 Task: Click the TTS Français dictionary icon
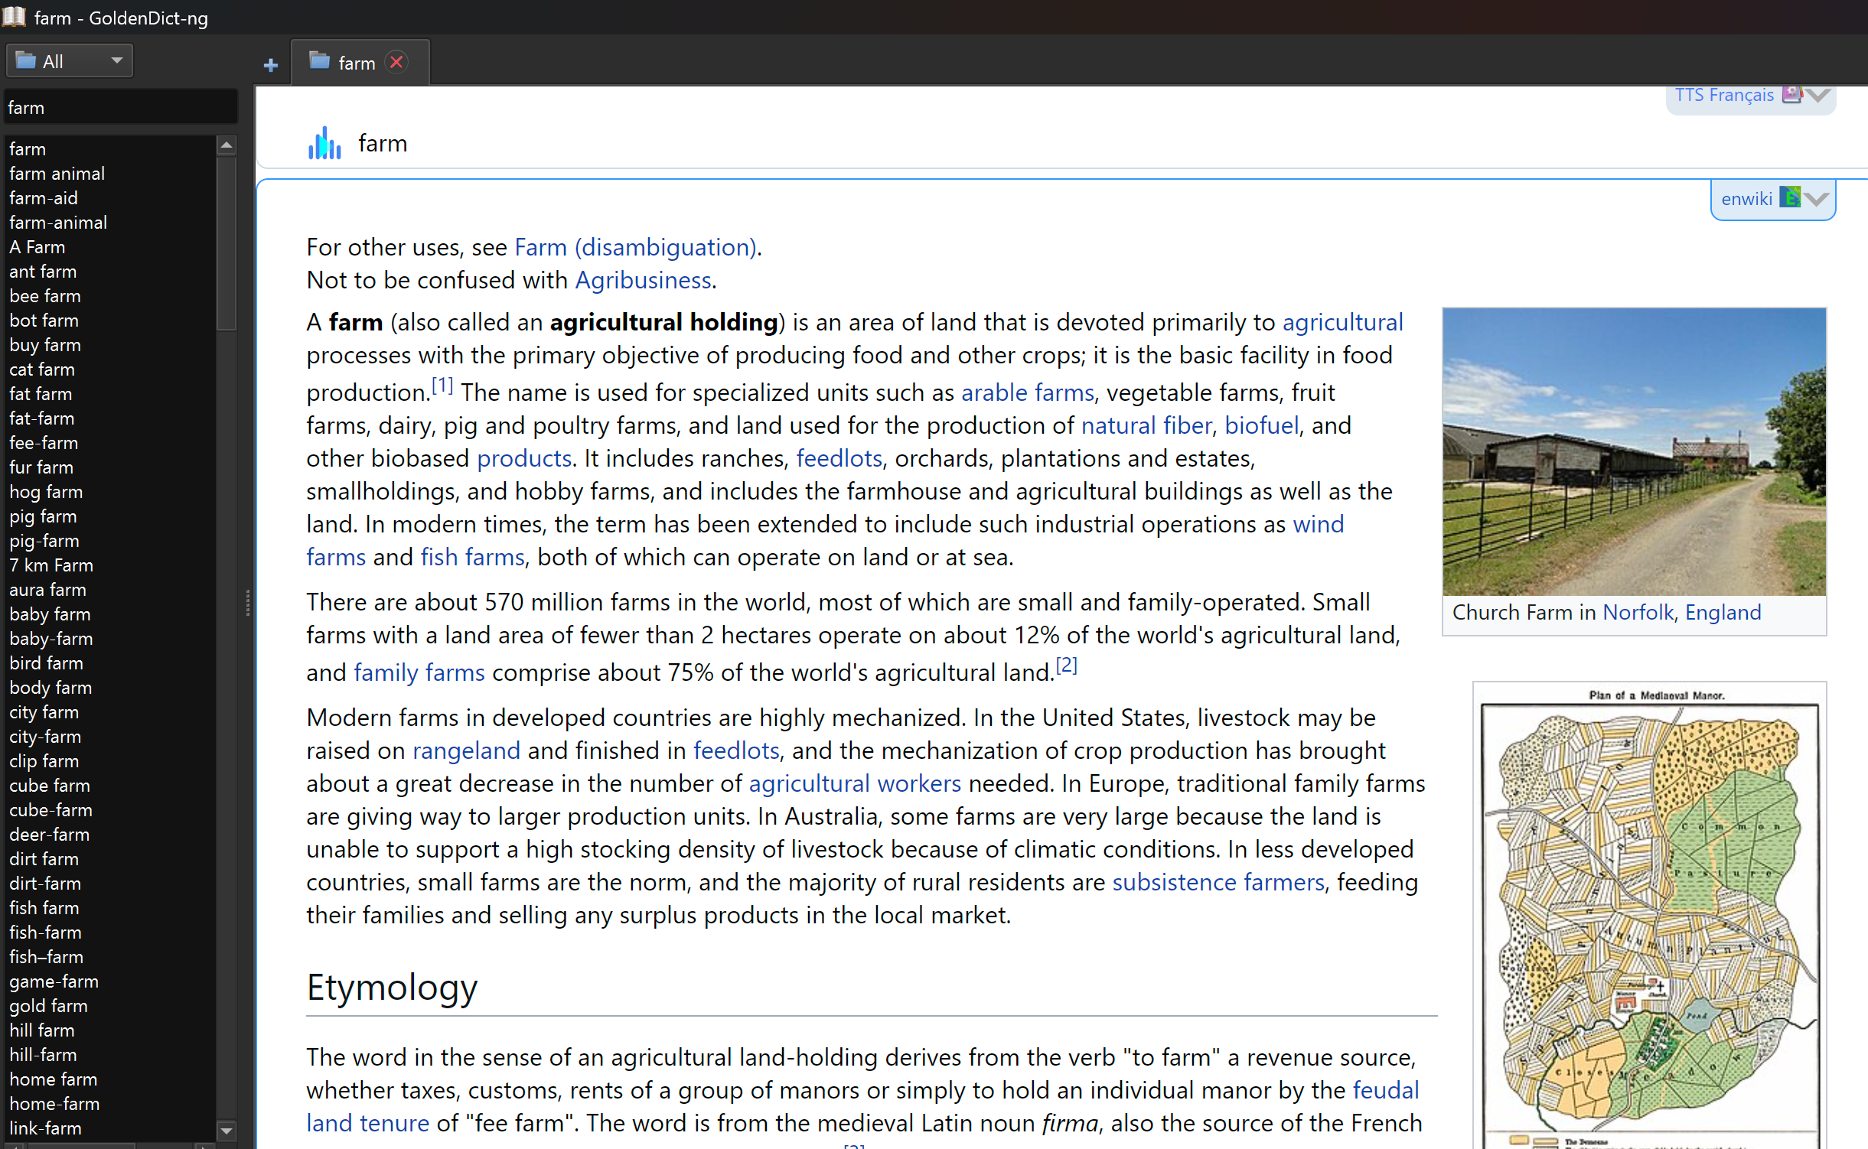pyautogui.click(x=1791, y=95)
